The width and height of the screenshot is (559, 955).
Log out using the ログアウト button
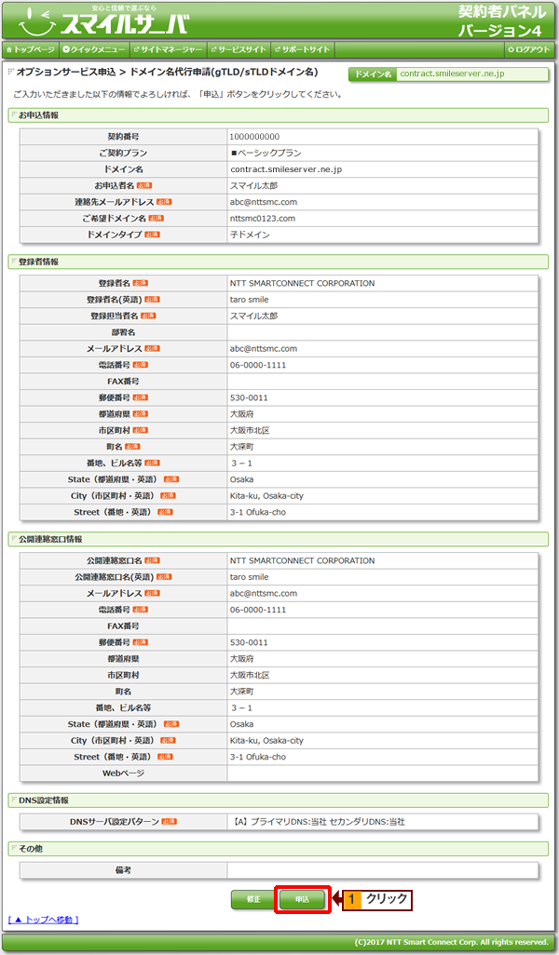(529, 48)
